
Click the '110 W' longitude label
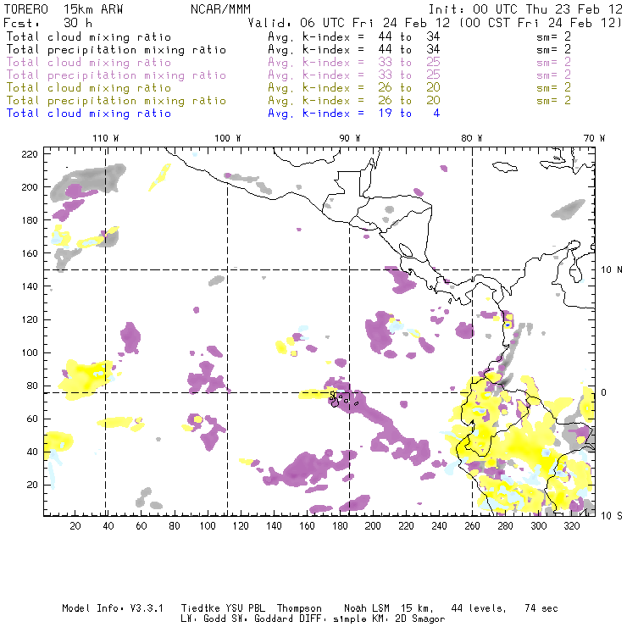click(106, 138)
